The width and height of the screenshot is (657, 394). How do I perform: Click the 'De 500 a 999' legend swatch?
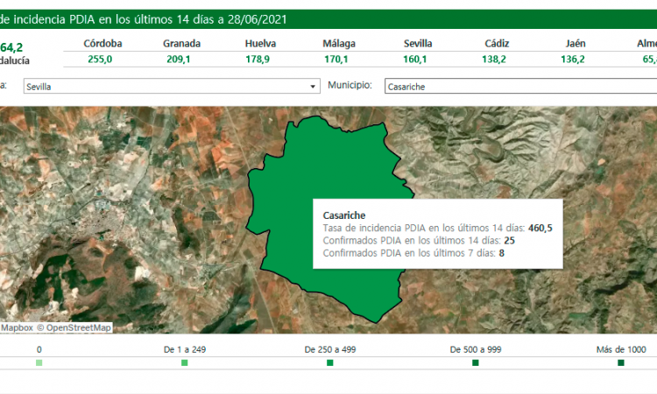coord(475,362)
